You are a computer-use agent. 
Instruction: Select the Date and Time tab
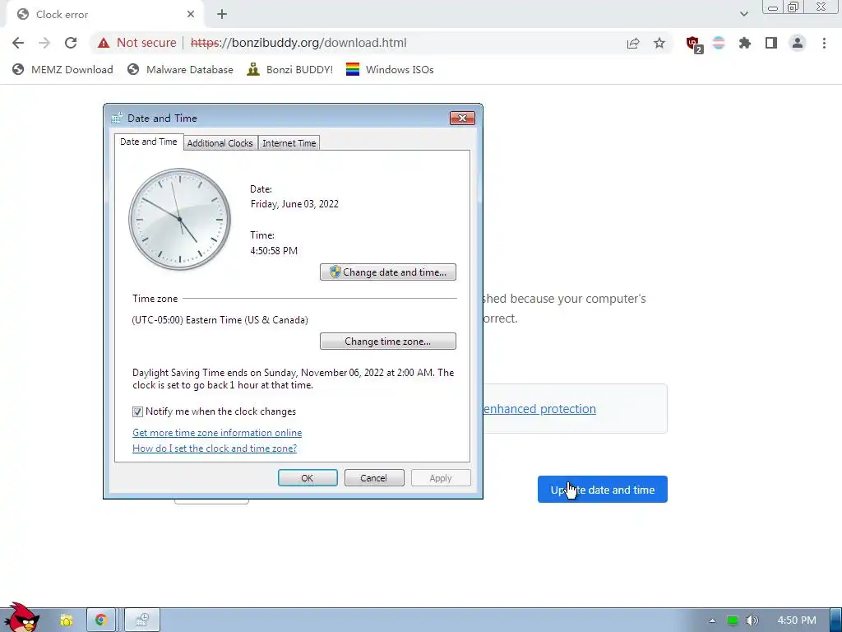(149, 142)
